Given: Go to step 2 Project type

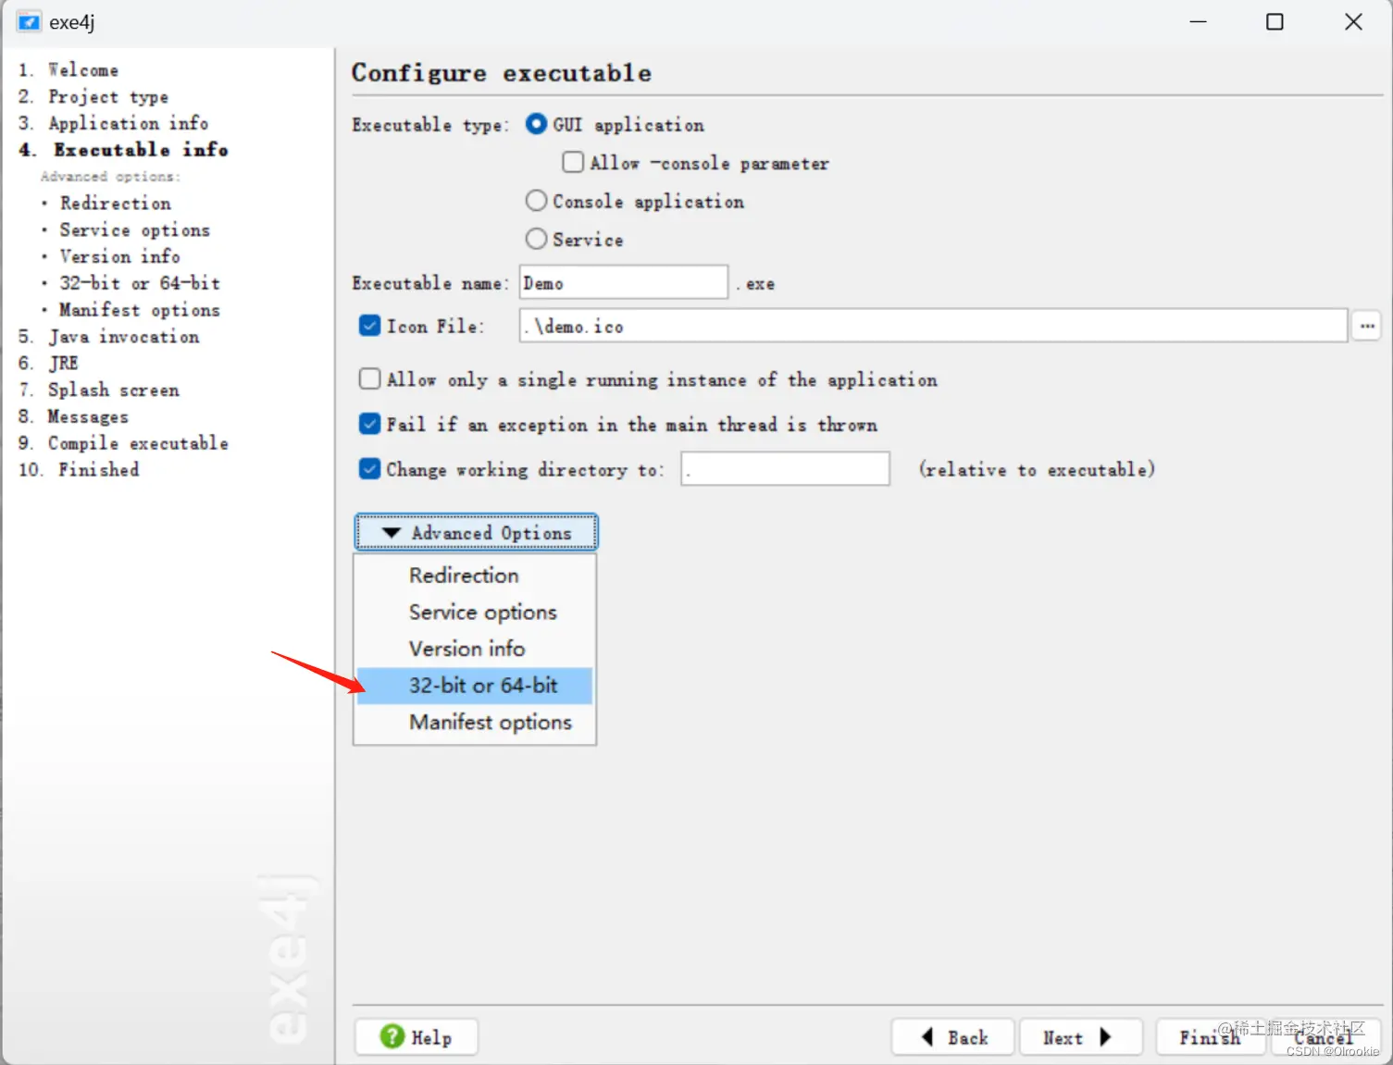Looking at the screenshot, I should coord(93,96).
